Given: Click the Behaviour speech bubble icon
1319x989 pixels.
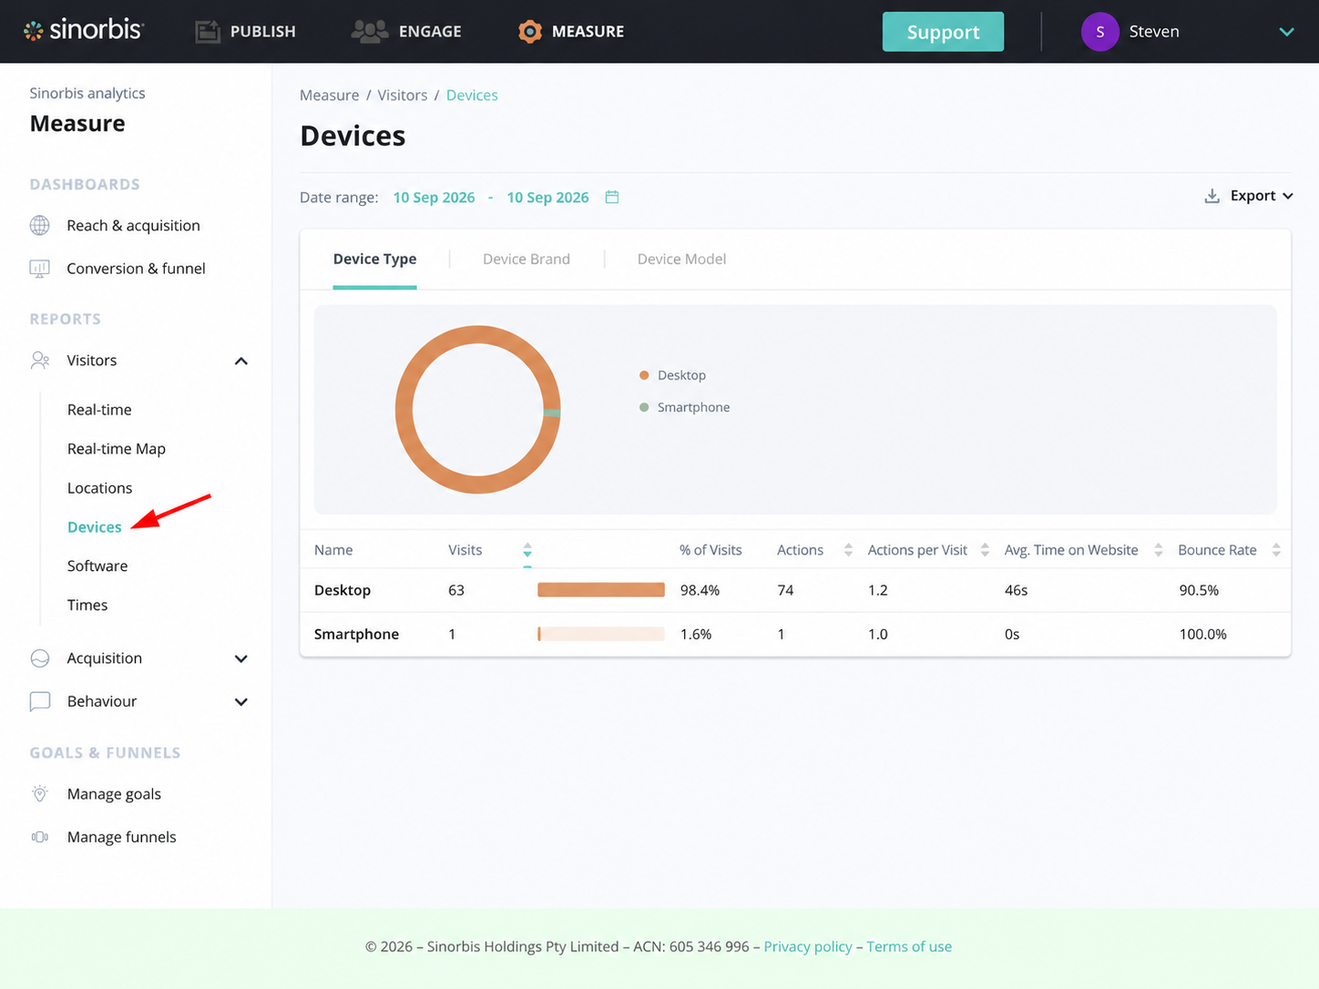Looking at the screenshot, I should (x=40, y=701).
